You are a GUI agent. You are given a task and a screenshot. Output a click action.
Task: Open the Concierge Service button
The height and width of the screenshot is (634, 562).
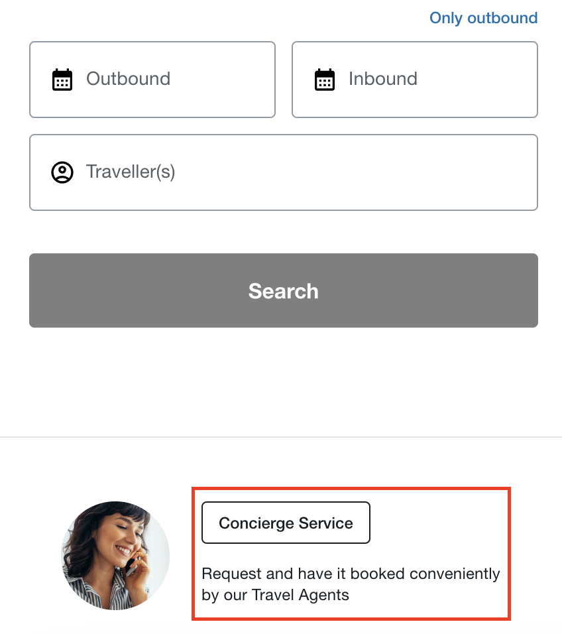click(x=286, y=523)
